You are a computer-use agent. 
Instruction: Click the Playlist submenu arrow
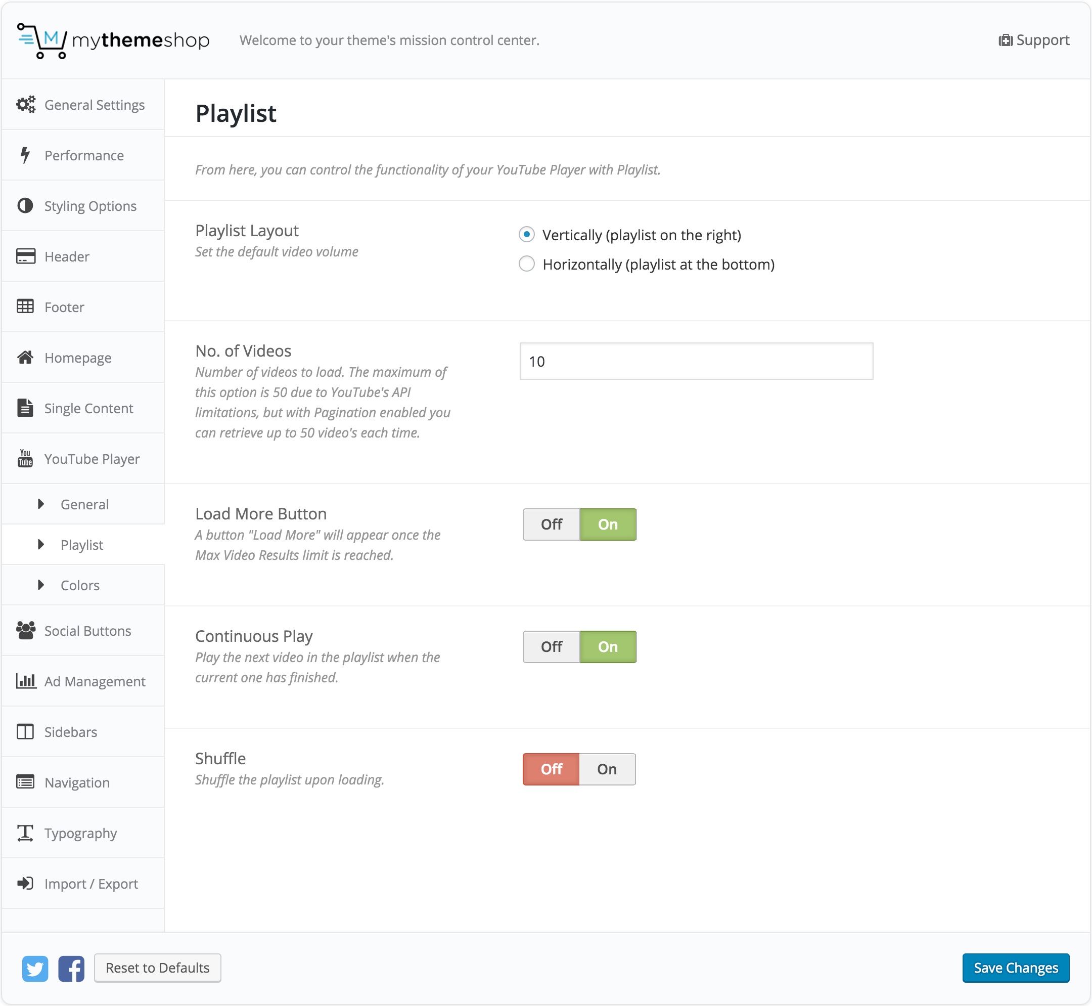(41, 544)
